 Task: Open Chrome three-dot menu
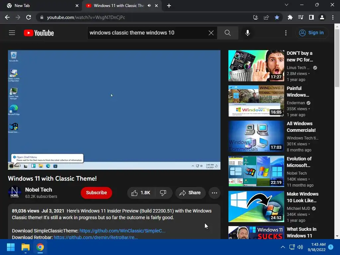coord(333,17)
